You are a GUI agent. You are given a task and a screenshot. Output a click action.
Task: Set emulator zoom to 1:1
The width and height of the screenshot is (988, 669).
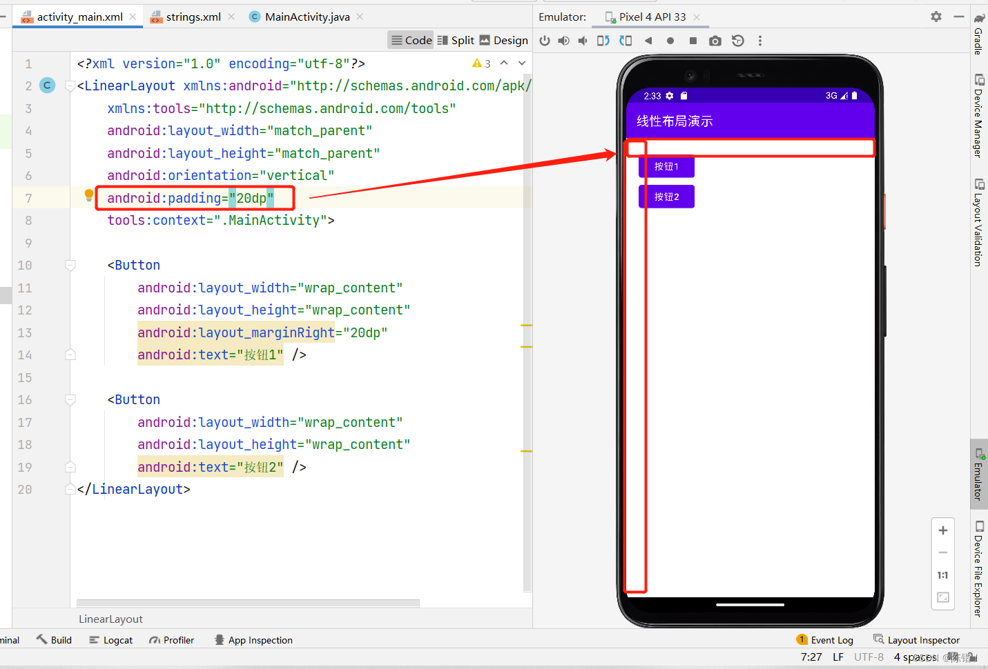coord(943,575)
